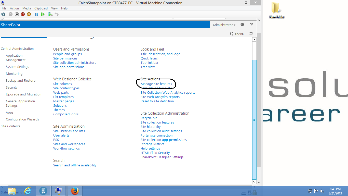Open the File menu
Viewport: 348px width, 196px height.
(4, 8)
